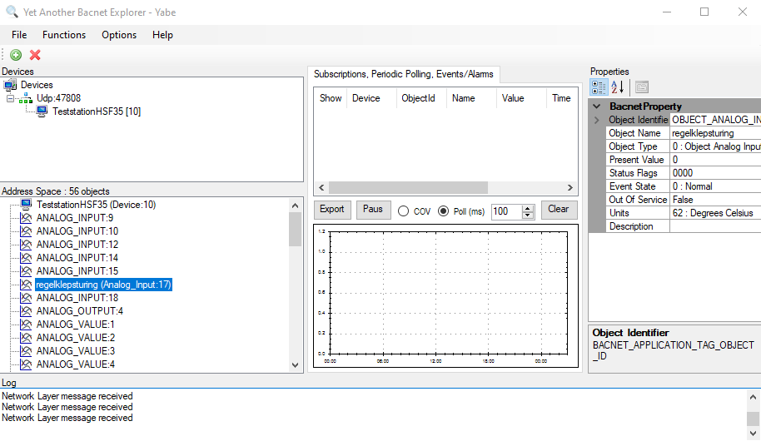Image resolution: width=761 pixels, height=441 pixels.
Task: Click the poll interval input field
Action: (505, 211)
